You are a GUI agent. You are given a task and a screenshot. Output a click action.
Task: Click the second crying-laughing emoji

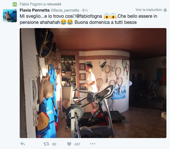(x=70, y=22)
